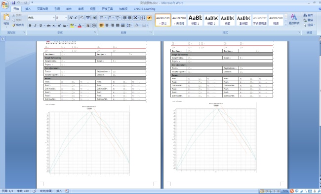Apply distributed alignment
The image size is (321, 194).
tap(123, 25)
